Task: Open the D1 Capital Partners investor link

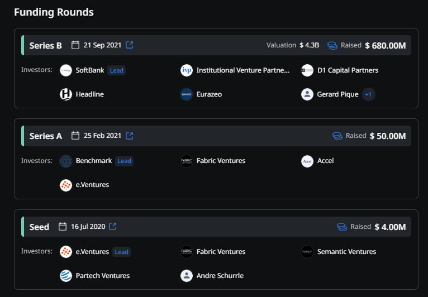Action: click(348, 70)
